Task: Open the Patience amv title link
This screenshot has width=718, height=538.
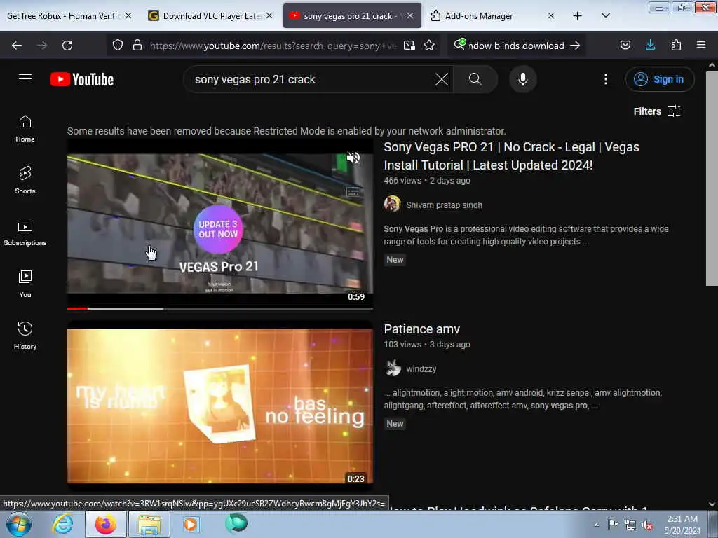Action: (x=421, y=329)
